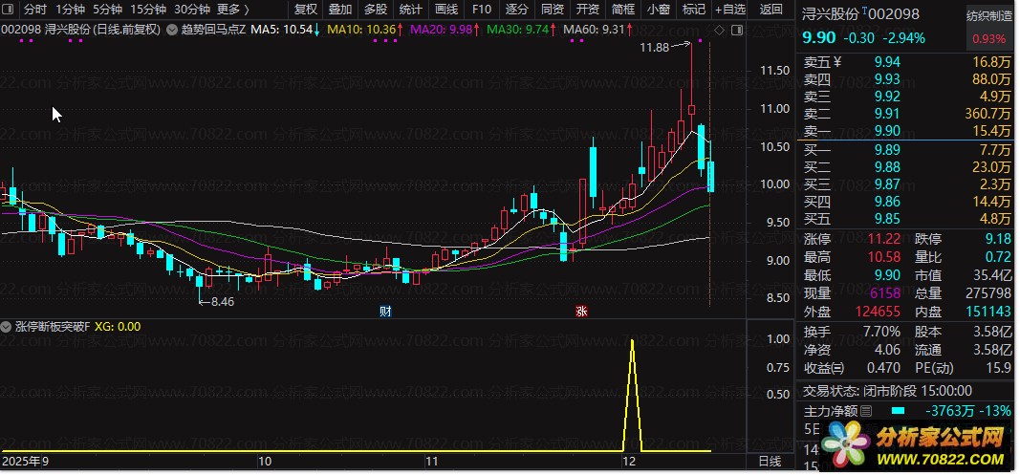Click the 卖二 volume 360.7万
The width and height of the screenshot is (1020, 475).
pyautogui.click(x=988, y=114)
